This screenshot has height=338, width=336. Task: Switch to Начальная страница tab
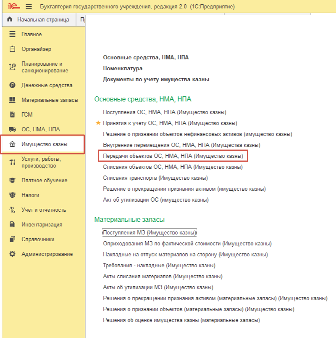[39, 20]
